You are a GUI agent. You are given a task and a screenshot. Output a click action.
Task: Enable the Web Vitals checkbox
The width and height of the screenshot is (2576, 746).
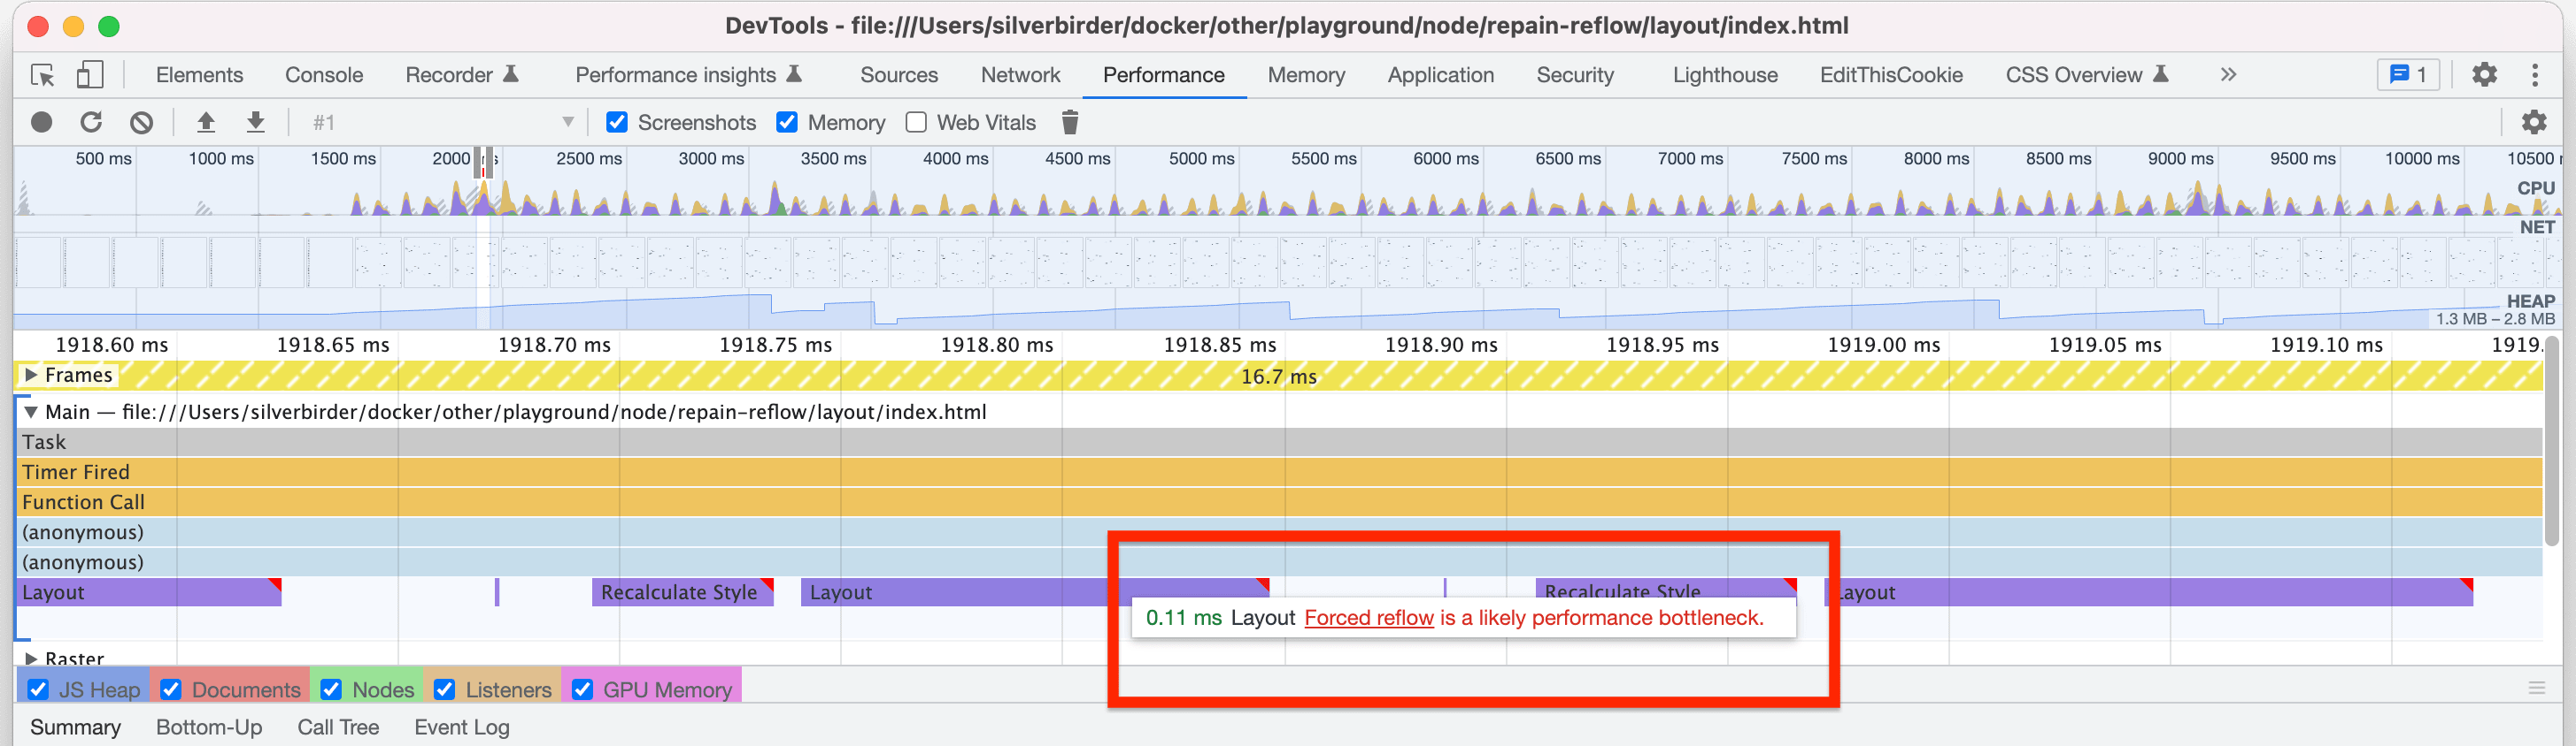click(916, 123)
